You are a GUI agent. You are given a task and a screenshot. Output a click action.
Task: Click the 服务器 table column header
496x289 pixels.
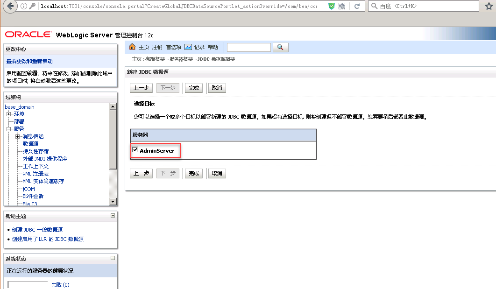(223, 135)
